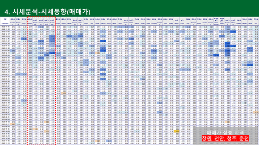Click the slide title 시세분석-시세동향(매매가)
Screen dimensions: 259x145
(48, 12)
